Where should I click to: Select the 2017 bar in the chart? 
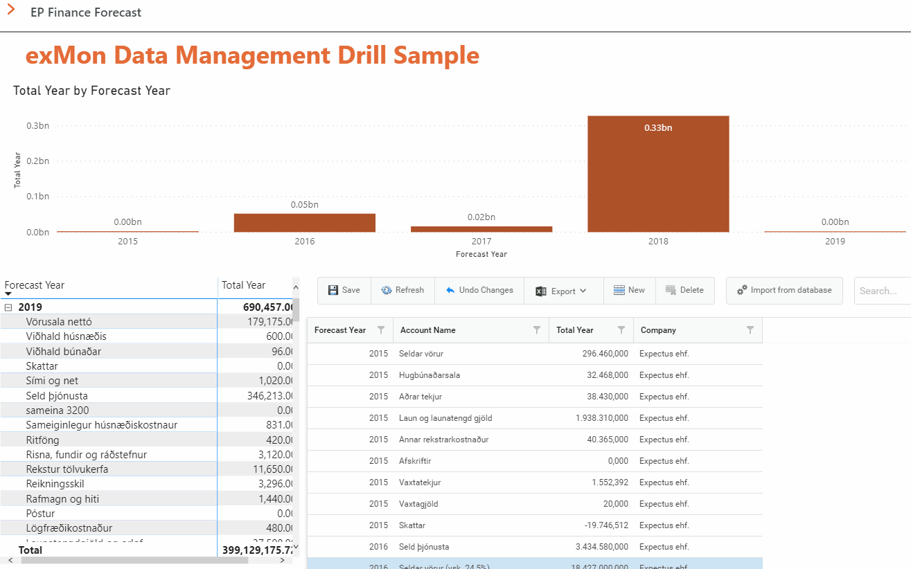[481, 229]
